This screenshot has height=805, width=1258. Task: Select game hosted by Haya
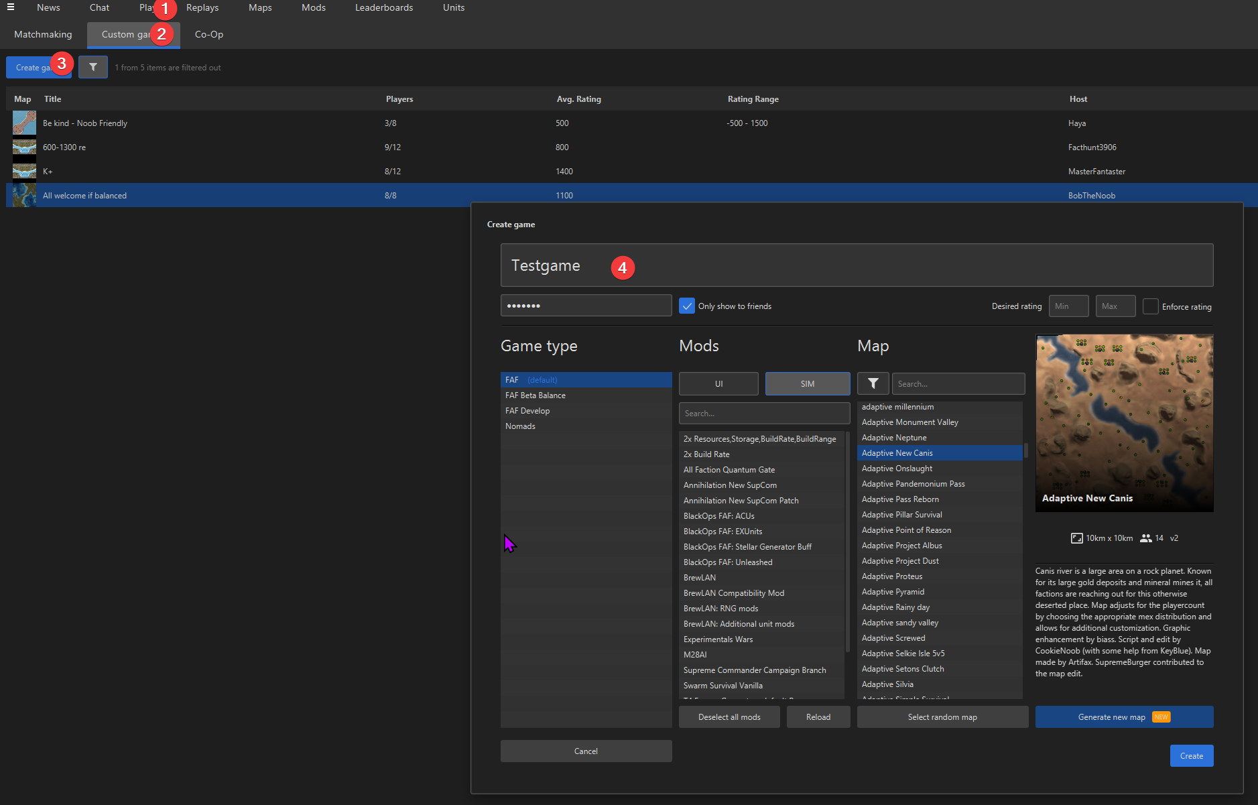click(631, 123)
